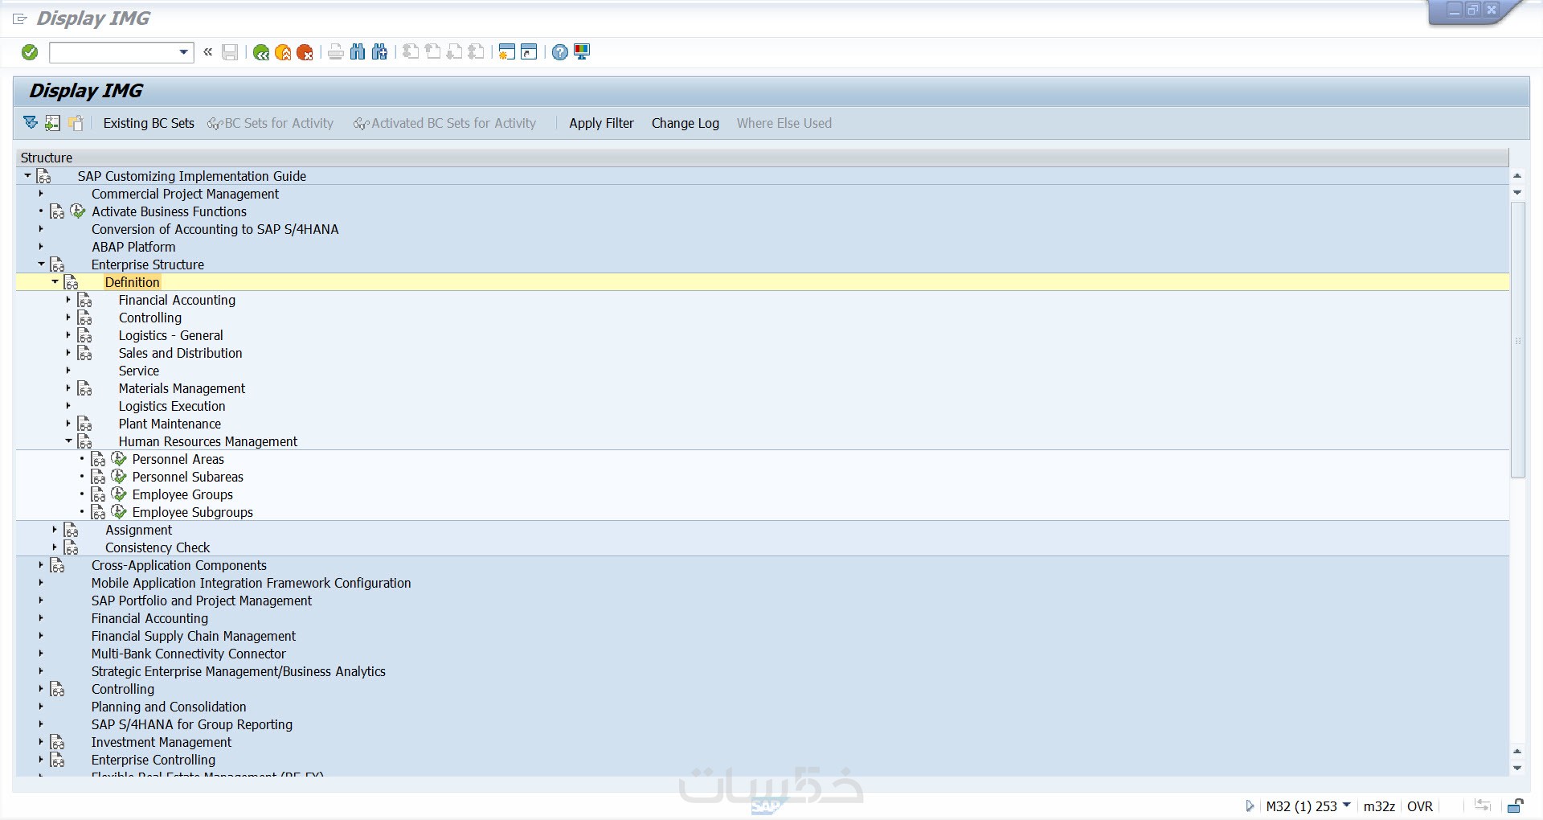Image resolution: width=1543 pixels, height=820 pixels.
Task: Run the Activate Business Functions activity icon
Action: [x=78, y=211]
